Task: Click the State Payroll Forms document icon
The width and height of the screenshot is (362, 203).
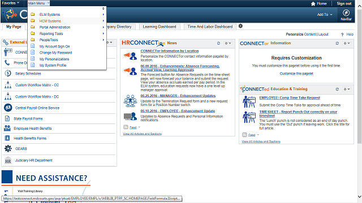Action: point(7,118)
